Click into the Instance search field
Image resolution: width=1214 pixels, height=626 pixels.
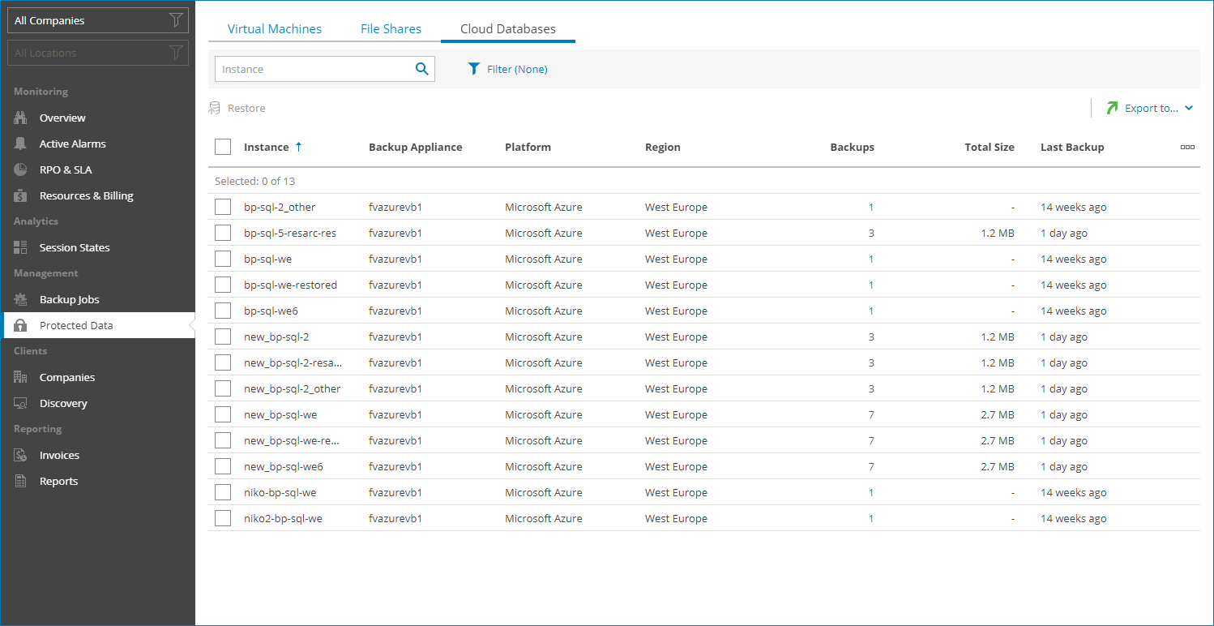point(312,69)
